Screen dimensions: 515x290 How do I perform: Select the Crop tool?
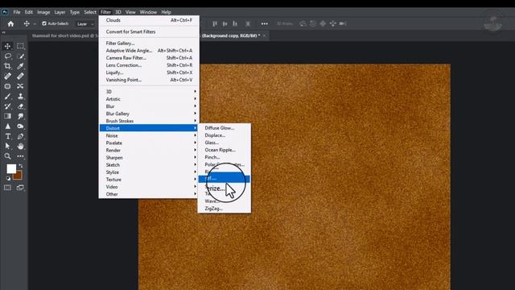point(7,66)
